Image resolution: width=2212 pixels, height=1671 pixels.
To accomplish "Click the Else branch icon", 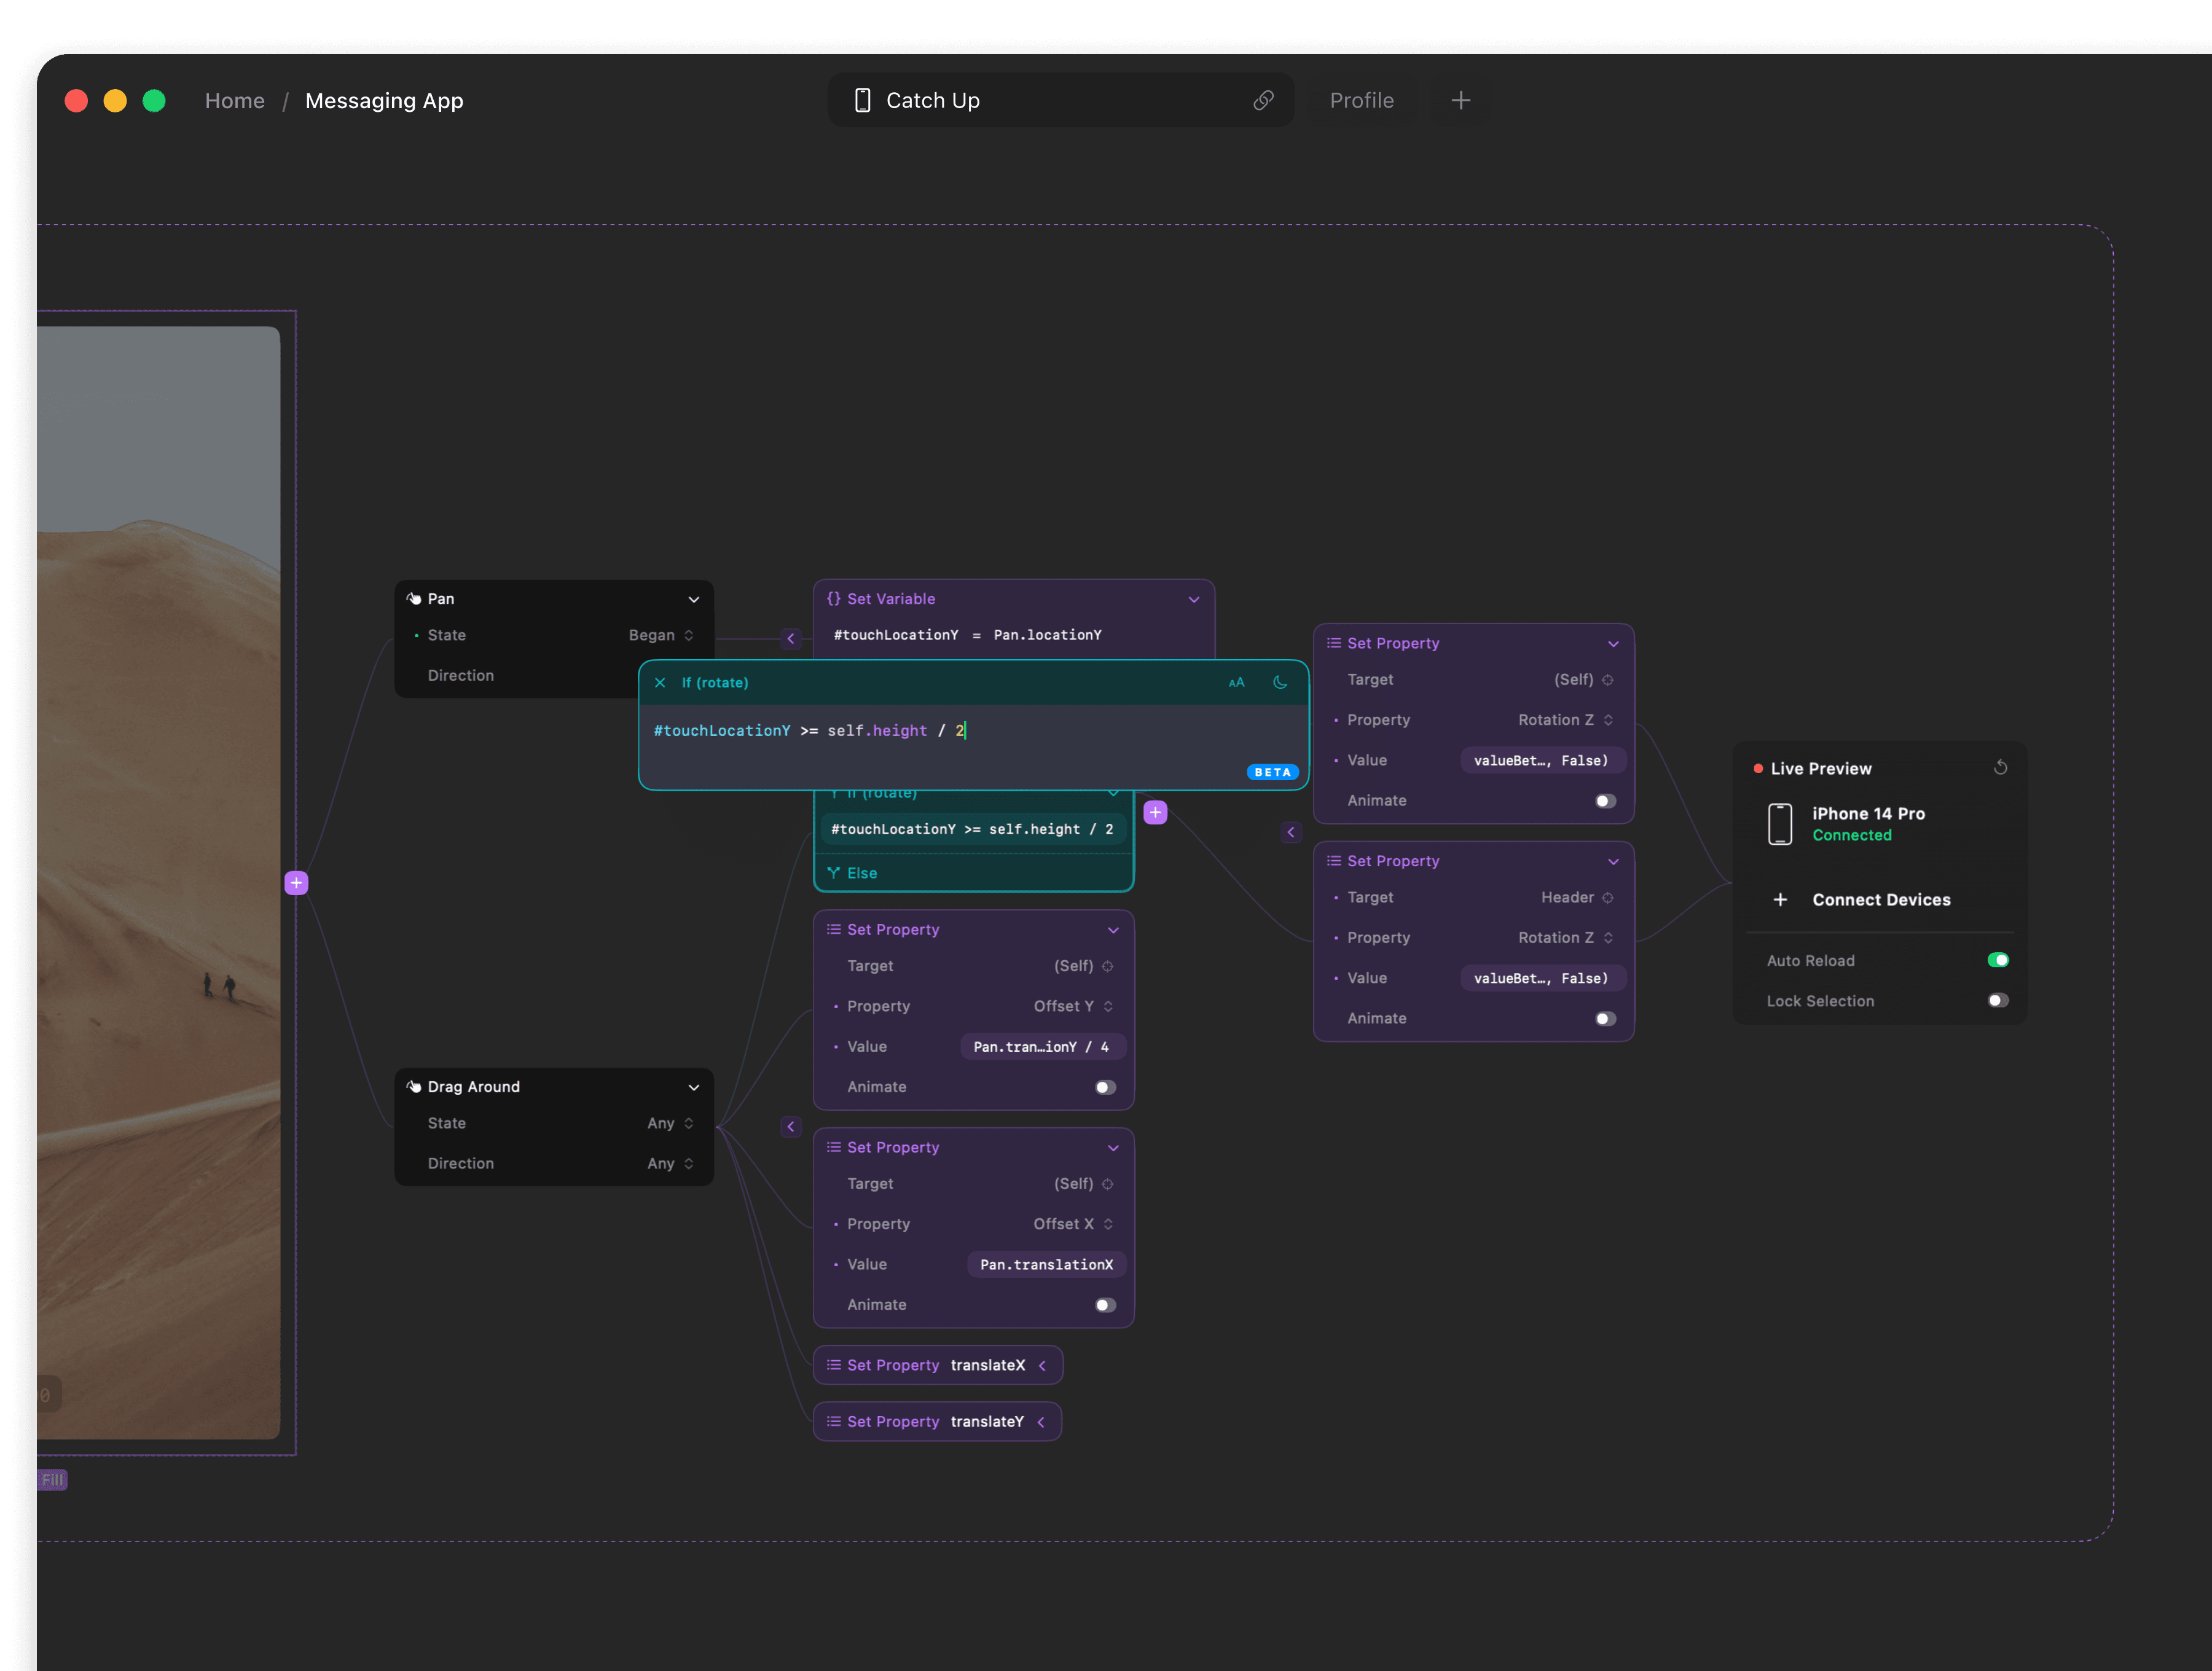I will pyautogui.click(x=833, y=872).
